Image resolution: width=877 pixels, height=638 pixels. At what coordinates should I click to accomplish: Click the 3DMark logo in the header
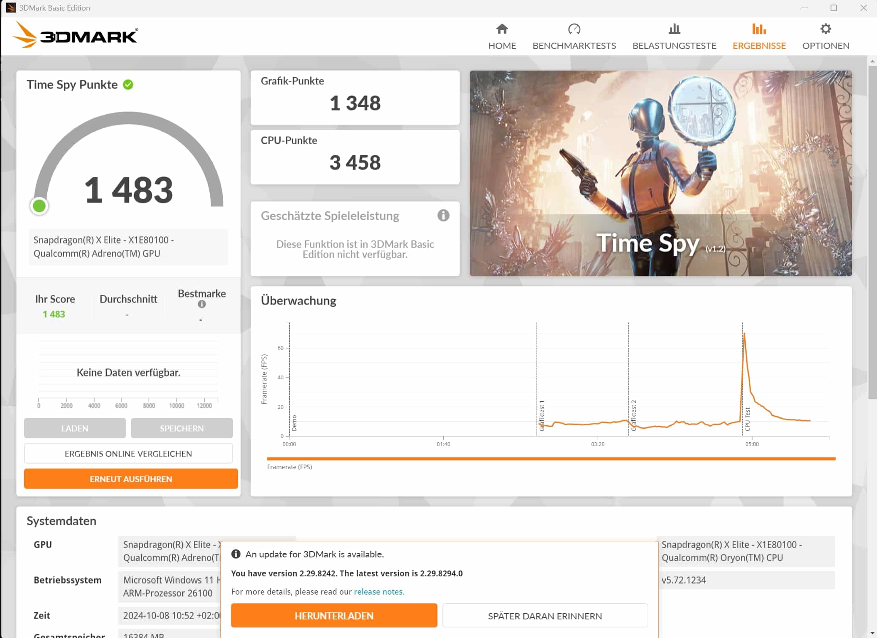[75, 35]
